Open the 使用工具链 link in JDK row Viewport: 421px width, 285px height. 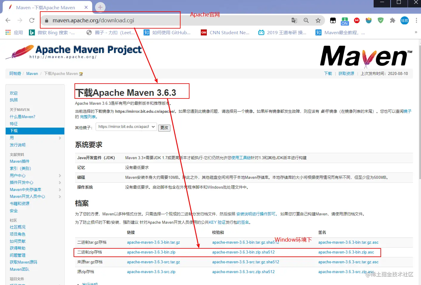[x=241, y=158]
